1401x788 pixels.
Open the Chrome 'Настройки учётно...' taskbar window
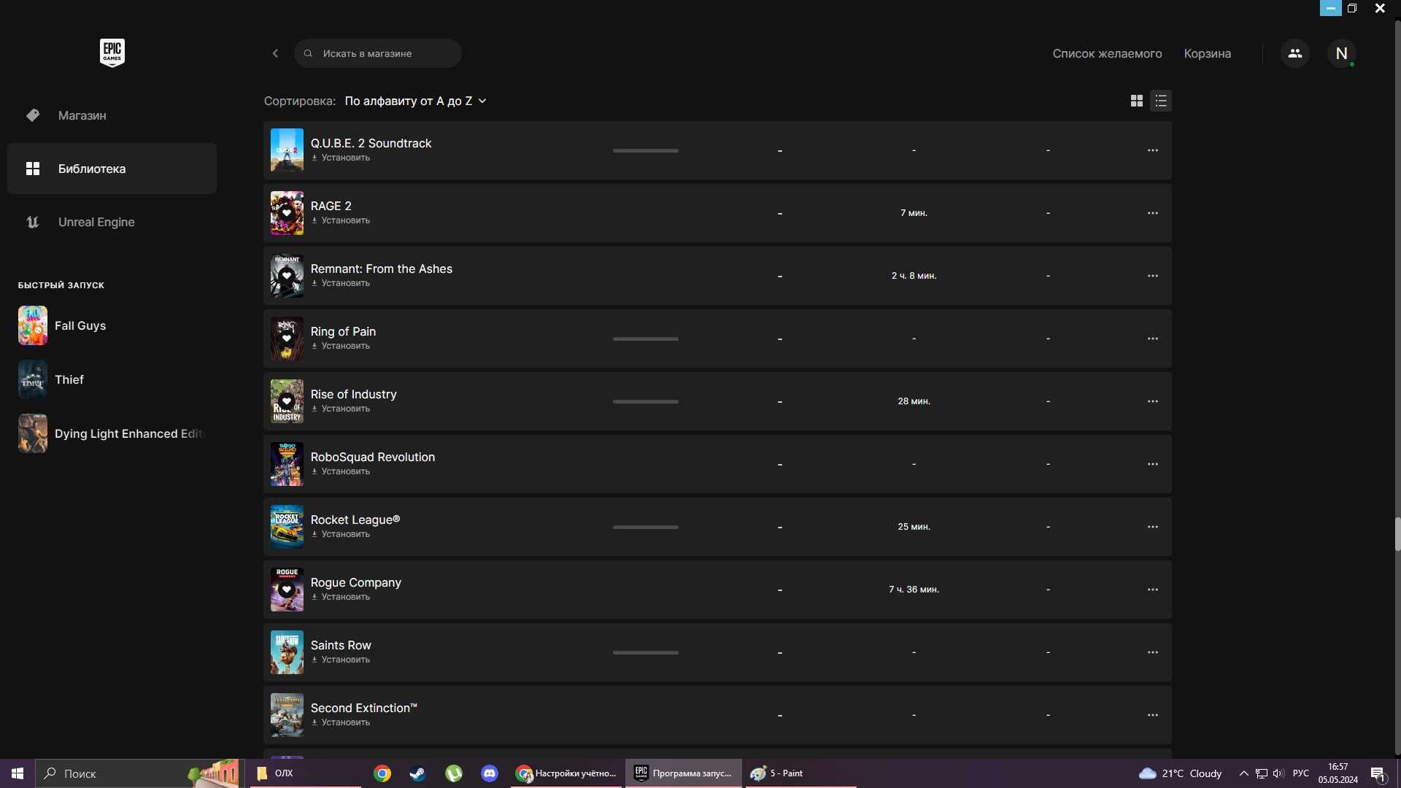[x=567, y=773]
